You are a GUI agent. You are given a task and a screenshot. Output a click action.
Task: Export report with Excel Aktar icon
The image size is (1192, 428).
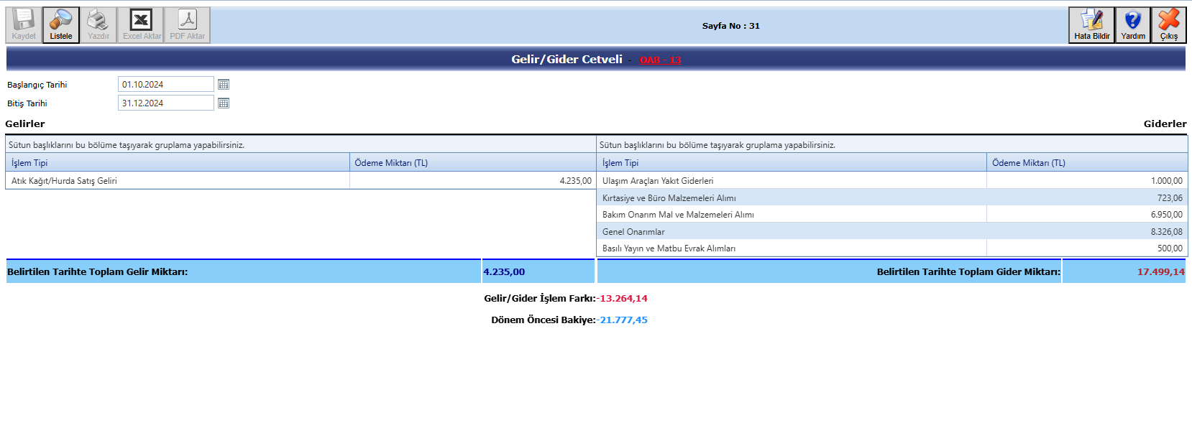141,25
